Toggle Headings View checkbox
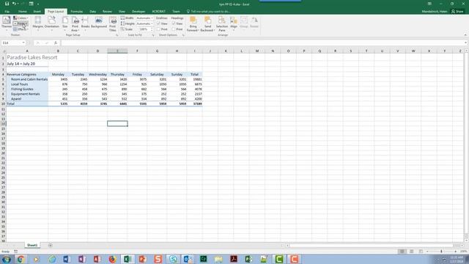469x264 pixels. [x=174, y=23]
